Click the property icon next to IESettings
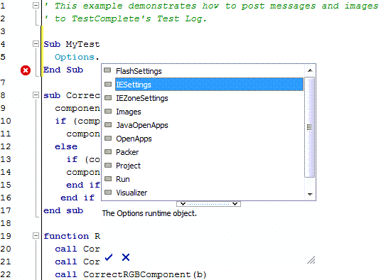 [x=107, y=84]
